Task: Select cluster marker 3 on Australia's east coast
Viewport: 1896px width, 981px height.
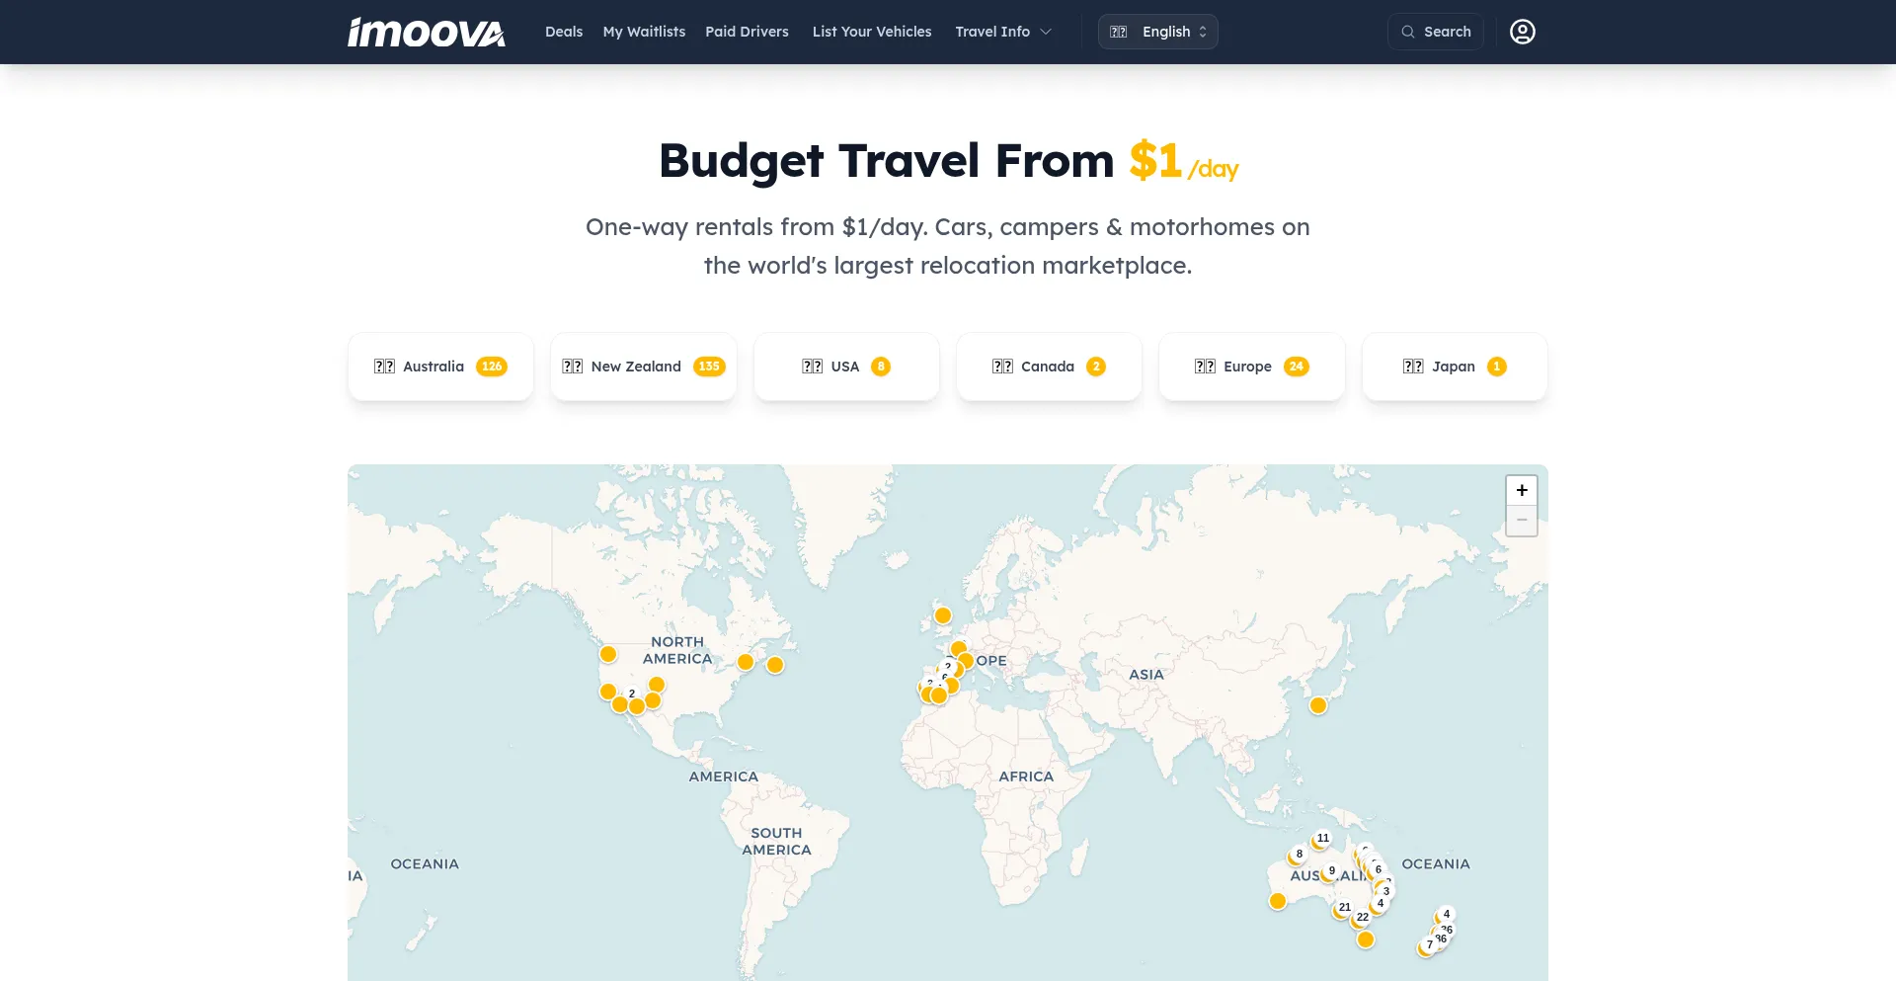Action: click(x=1385, y=891)
